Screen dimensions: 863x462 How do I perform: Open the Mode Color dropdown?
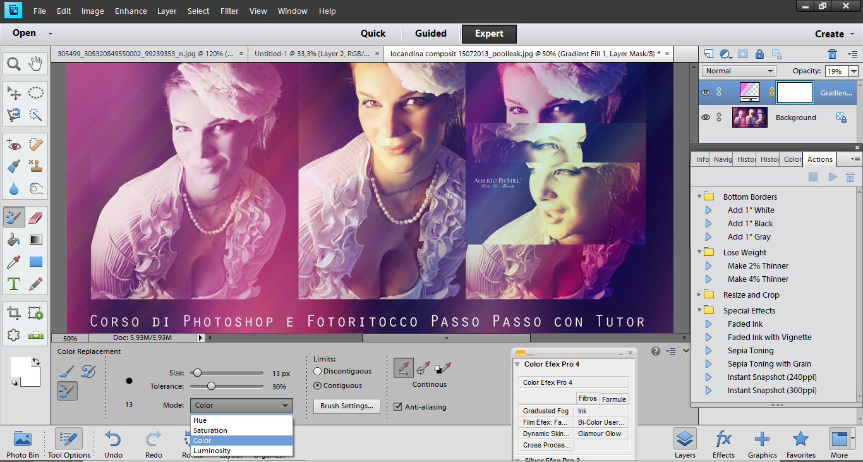(x=241, y=406)
